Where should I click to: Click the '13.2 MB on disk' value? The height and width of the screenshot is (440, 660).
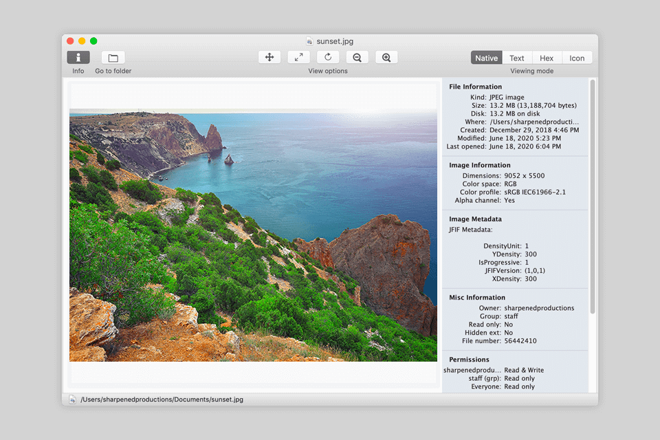[514, 113]
